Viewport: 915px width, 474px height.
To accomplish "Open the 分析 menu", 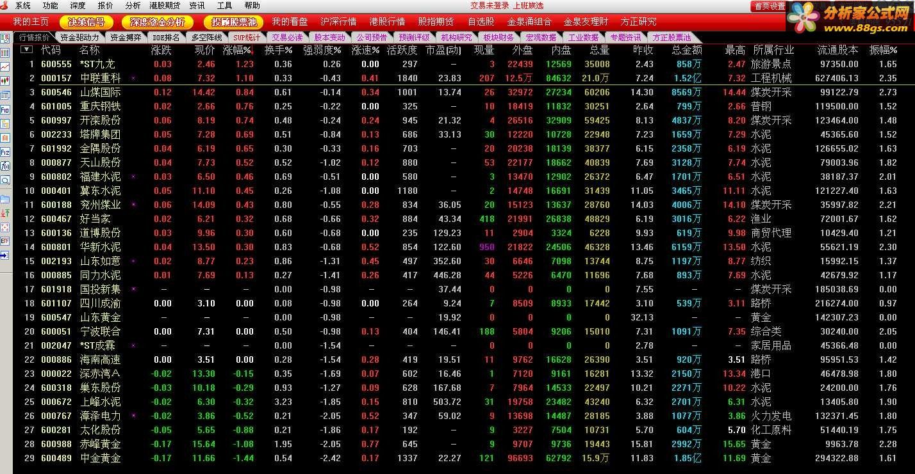I will tap(133, 6).
